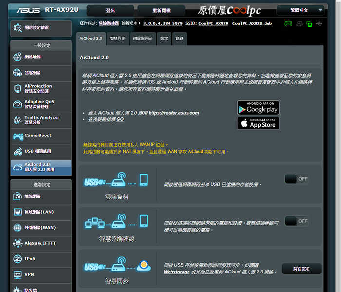Click the quick setup wizard gear icon
Viewport: 341px width, 292px height.
pyautogui.click(x=18, y=28)
